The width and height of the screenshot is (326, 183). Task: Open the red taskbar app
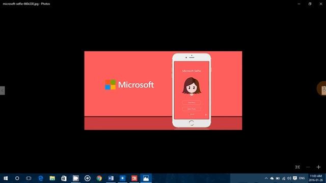pos(134,178)
